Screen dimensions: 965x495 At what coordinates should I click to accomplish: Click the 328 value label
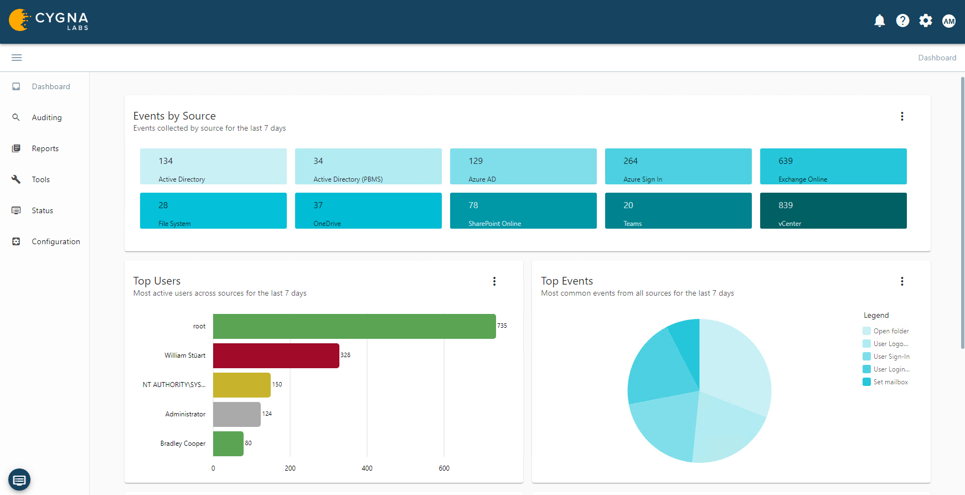345,355
